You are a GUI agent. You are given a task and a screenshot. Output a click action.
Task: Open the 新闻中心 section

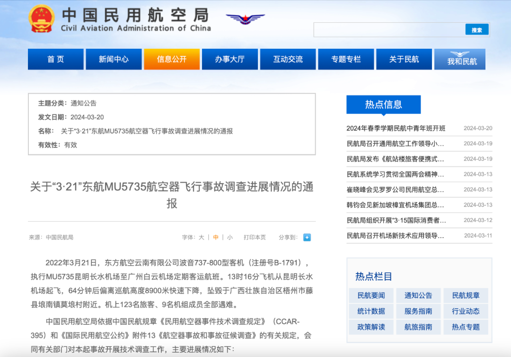pos(114,59)
